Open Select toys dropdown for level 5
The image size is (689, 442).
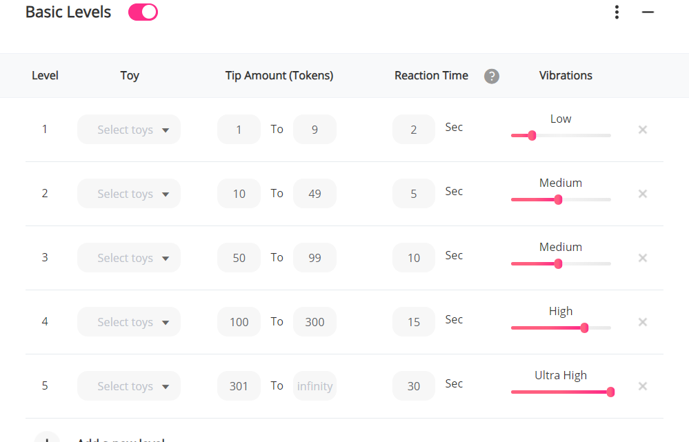(129, 386)
